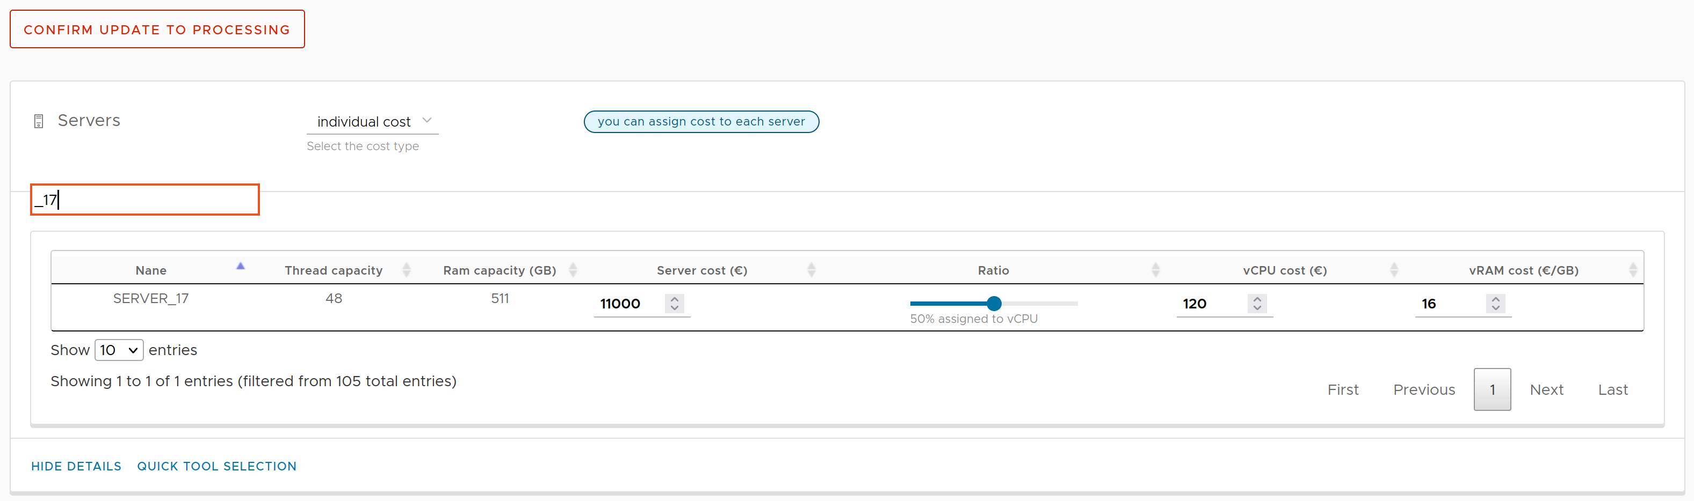
Task: Click Confirm Update to Processing button
Action: (157, 30)
